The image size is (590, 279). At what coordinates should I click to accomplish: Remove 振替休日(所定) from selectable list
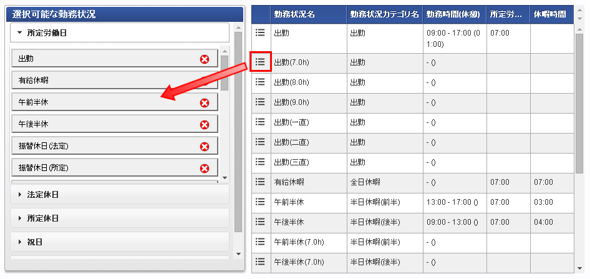[x=205, y=169]
